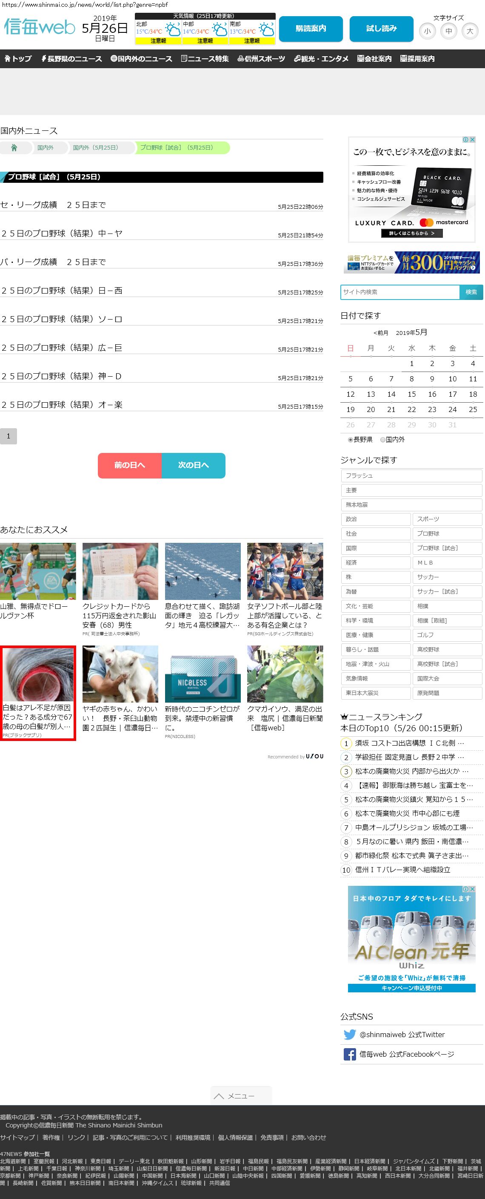Open ranking item 須坂 コストコ出店構想
This screenshot has width=485, height=1199.
[410, 744]
